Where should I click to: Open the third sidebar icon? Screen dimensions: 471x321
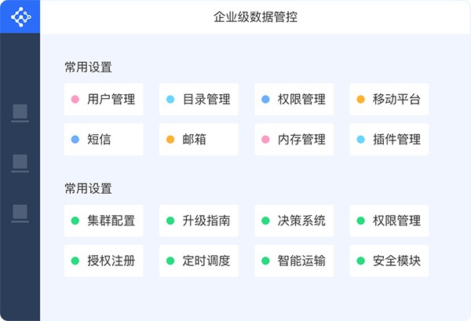[20, 212]
